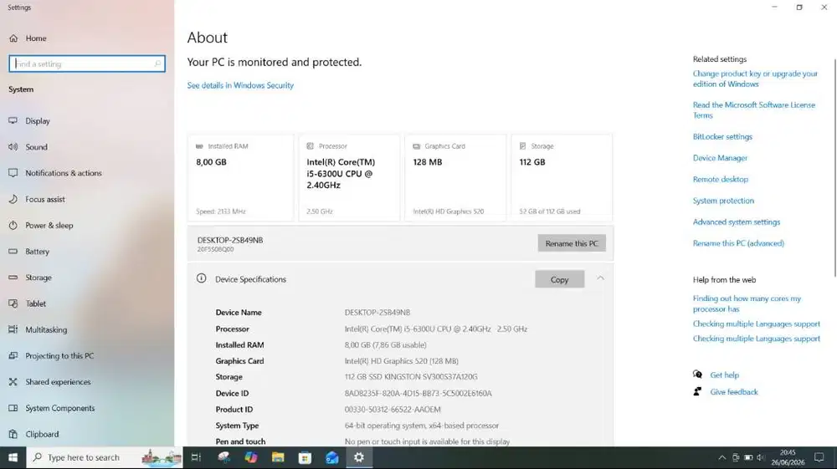The height and width of the screenshot is (469, 837).
Task: Click the Settings gear on the taskbar
Action: pyautogui.click(x=359, y=458)
